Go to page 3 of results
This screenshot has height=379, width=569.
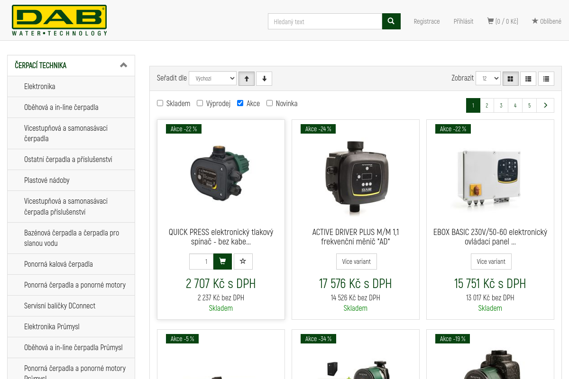501,105
